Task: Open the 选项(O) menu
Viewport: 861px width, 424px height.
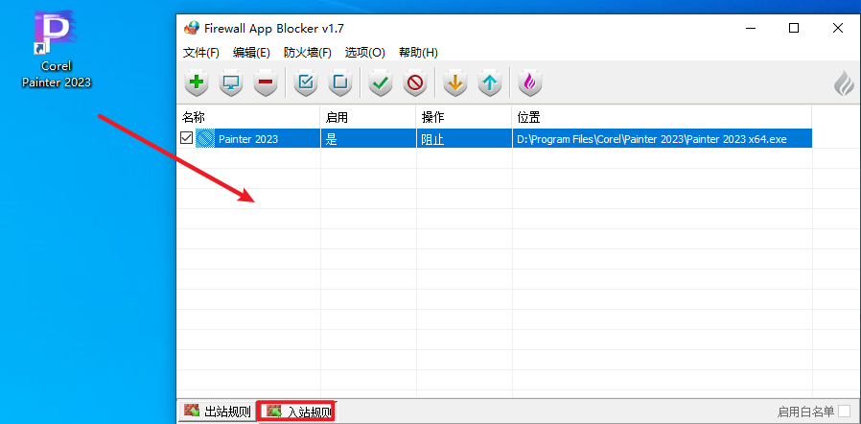Action: coord(365,53)
